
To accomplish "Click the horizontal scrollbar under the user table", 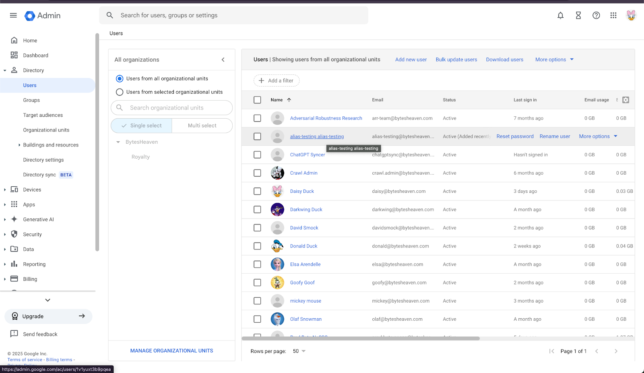I will (361, 338).
